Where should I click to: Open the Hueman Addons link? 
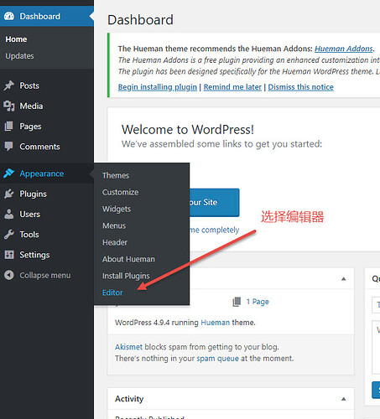(344, 49)
